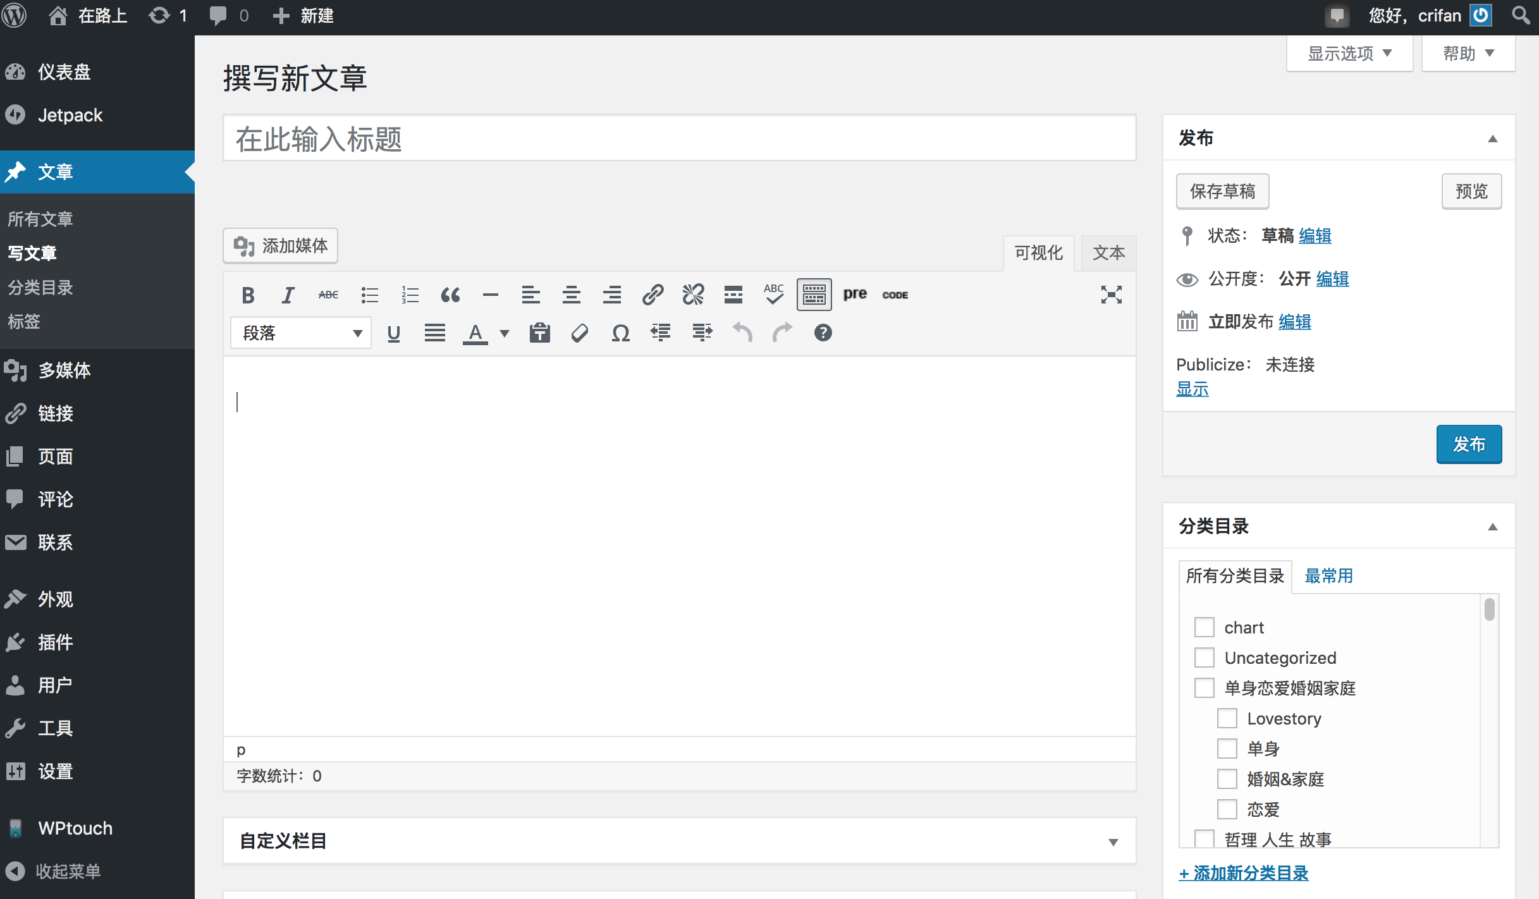Click the post title input field
Image resolution: width=1539 pixels, height=899 pixels.
click(679, 138)
